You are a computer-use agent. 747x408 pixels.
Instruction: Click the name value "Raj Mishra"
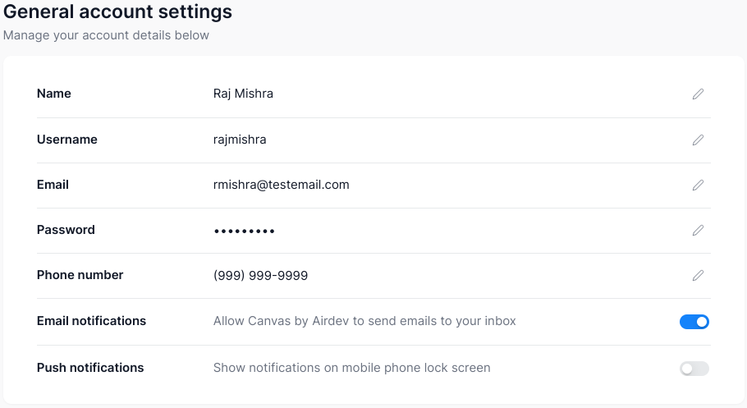[243, 94]
